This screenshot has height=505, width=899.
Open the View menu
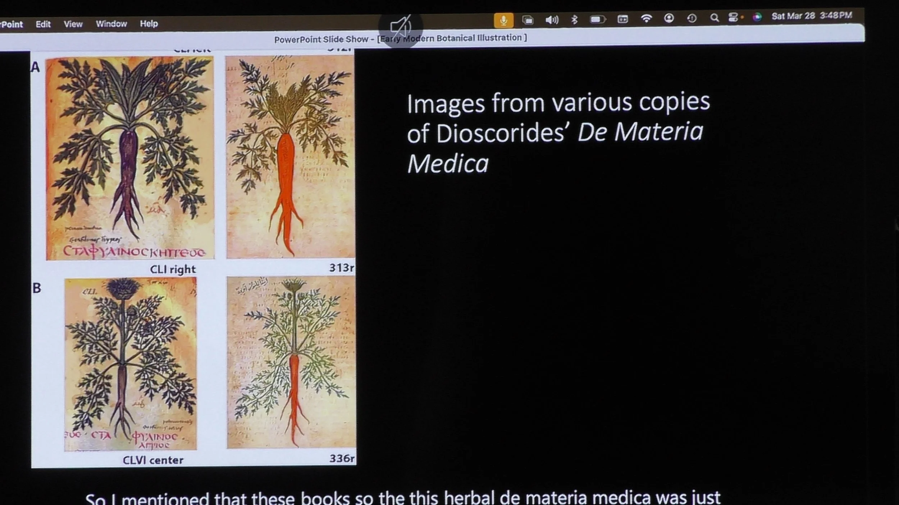pos(73,24)
